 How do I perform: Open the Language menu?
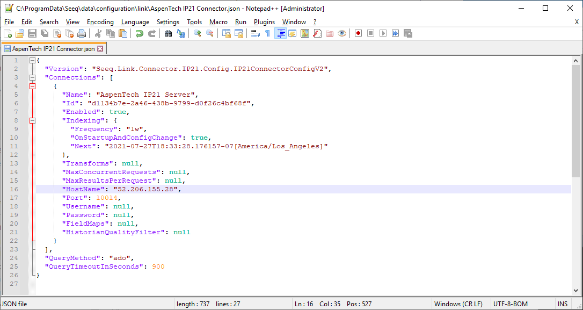pos(135,22)
